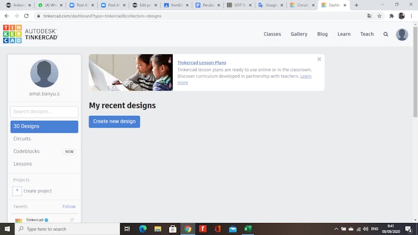
Task: Open Excel from the taskbar
Action: pyautogui.click(x=247, y=229)
